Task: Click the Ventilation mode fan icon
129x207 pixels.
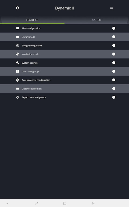Action: [x=17, y=54]
